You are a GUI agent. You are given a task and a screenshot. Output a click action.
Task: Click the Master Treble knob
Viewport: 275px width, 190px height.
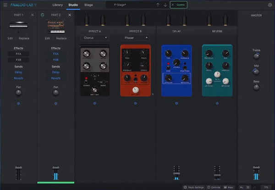(x=256, y=56)
